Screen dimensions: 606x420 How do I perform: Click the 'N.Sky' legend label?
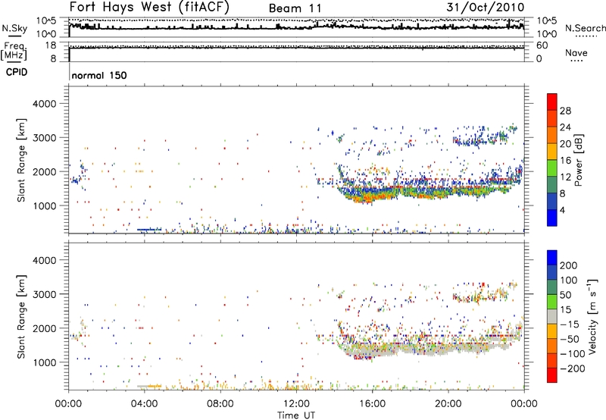(14, 28)
